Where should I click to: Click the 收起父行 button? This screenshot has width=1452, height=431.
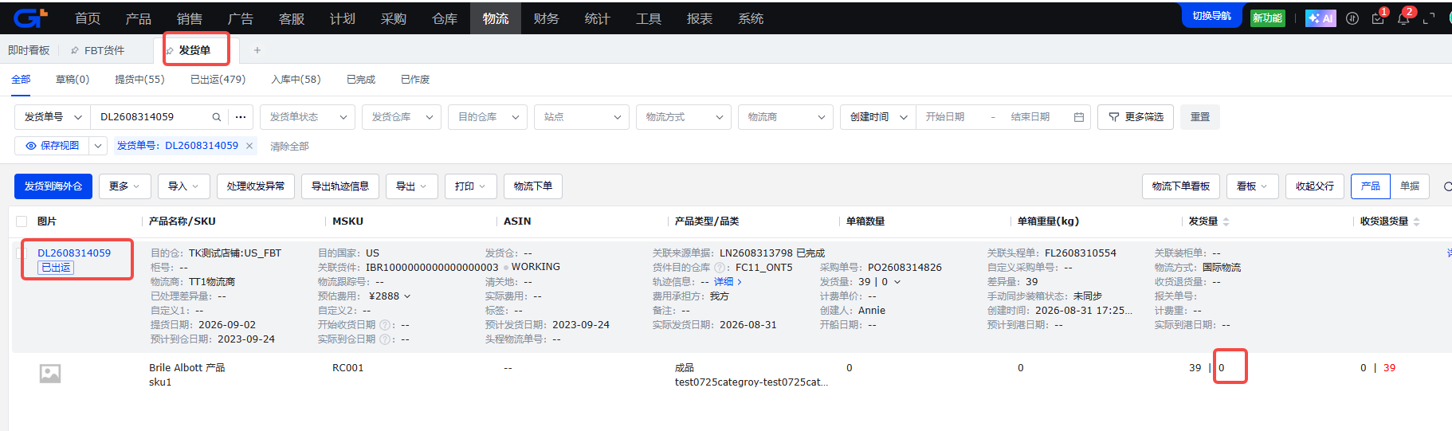pyautogui.click(x=1315, y=186)
